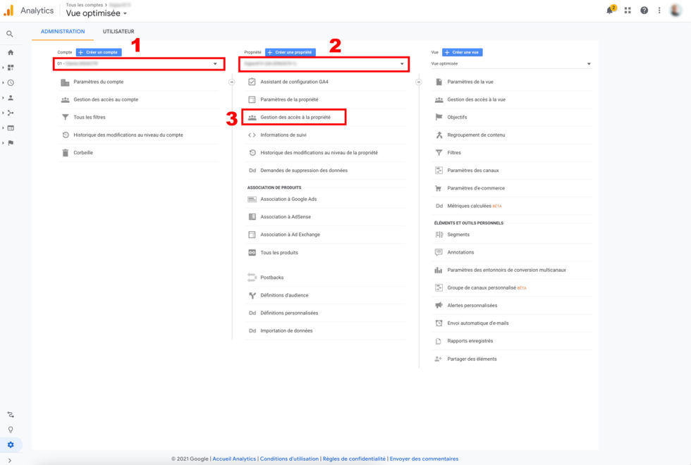Screen dimensions: 691x465
Task: Select the ADMINISTRATION tab
Action: [63, 32]
